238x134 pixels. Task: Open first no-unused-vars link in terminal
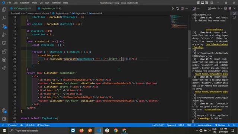[214, 29]
